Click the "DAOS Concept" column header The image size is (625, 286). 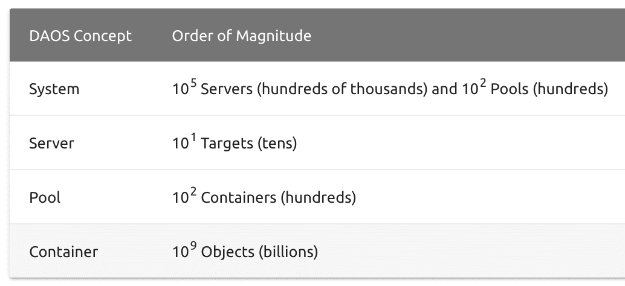[x=80, y=36]
